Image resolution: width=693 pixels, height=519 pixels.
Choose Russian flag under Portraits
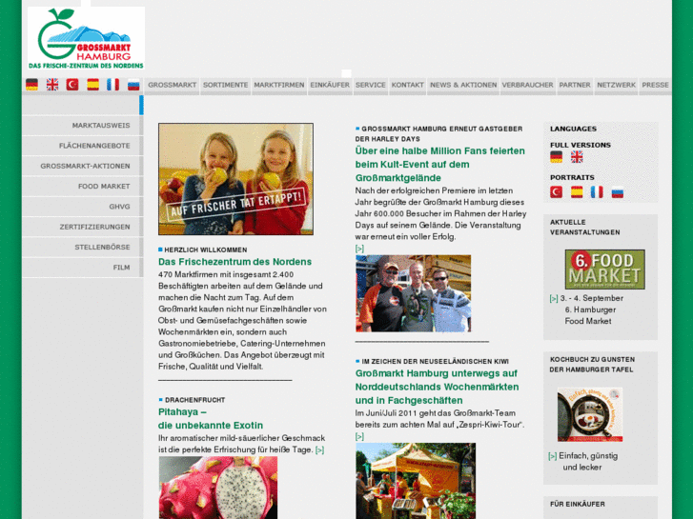[618, 193]
